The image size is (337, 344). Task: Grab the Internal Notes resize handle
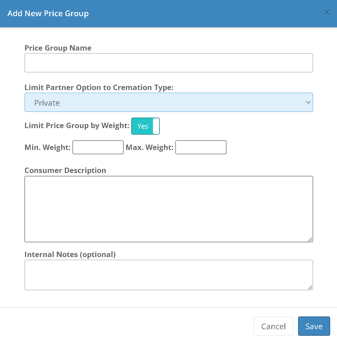(310, 287)
